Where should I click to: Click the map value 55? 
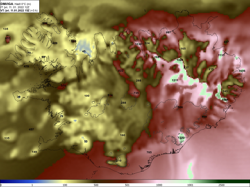86,141
